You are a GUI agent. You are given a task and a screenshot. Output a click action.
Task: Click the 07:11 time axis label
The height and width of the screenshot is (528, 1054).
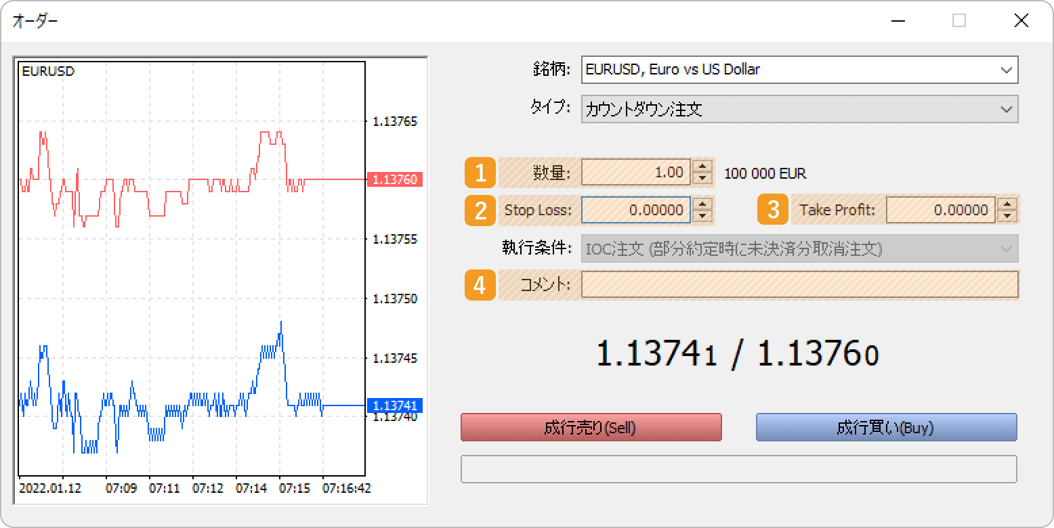tap(165, 488)
